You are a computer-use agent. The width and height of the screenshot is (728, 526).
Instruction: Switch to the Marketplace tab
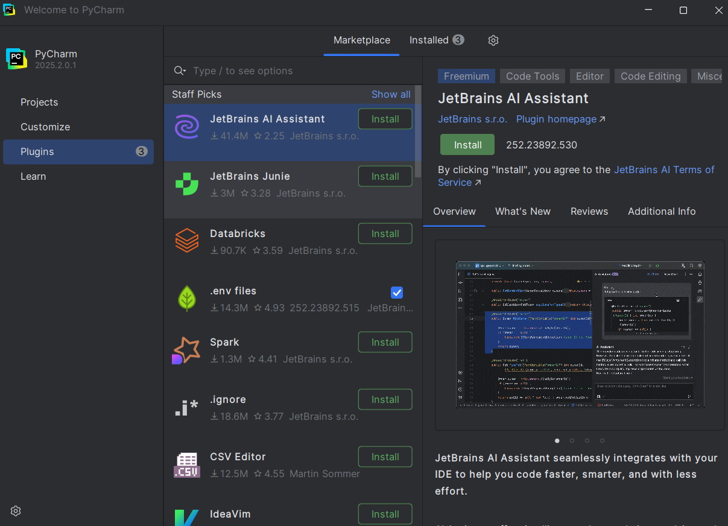(362, 40)
